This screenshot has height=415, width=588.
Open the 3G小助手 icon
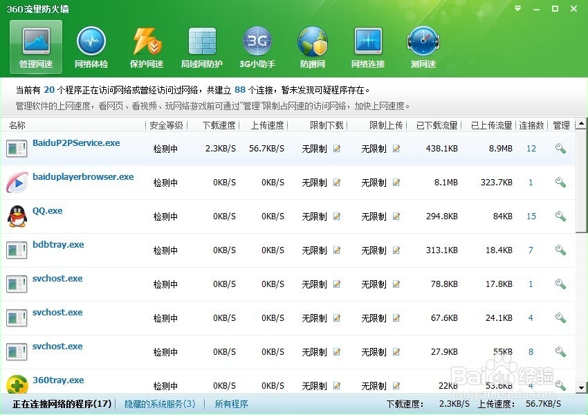[x=257, y=47]
